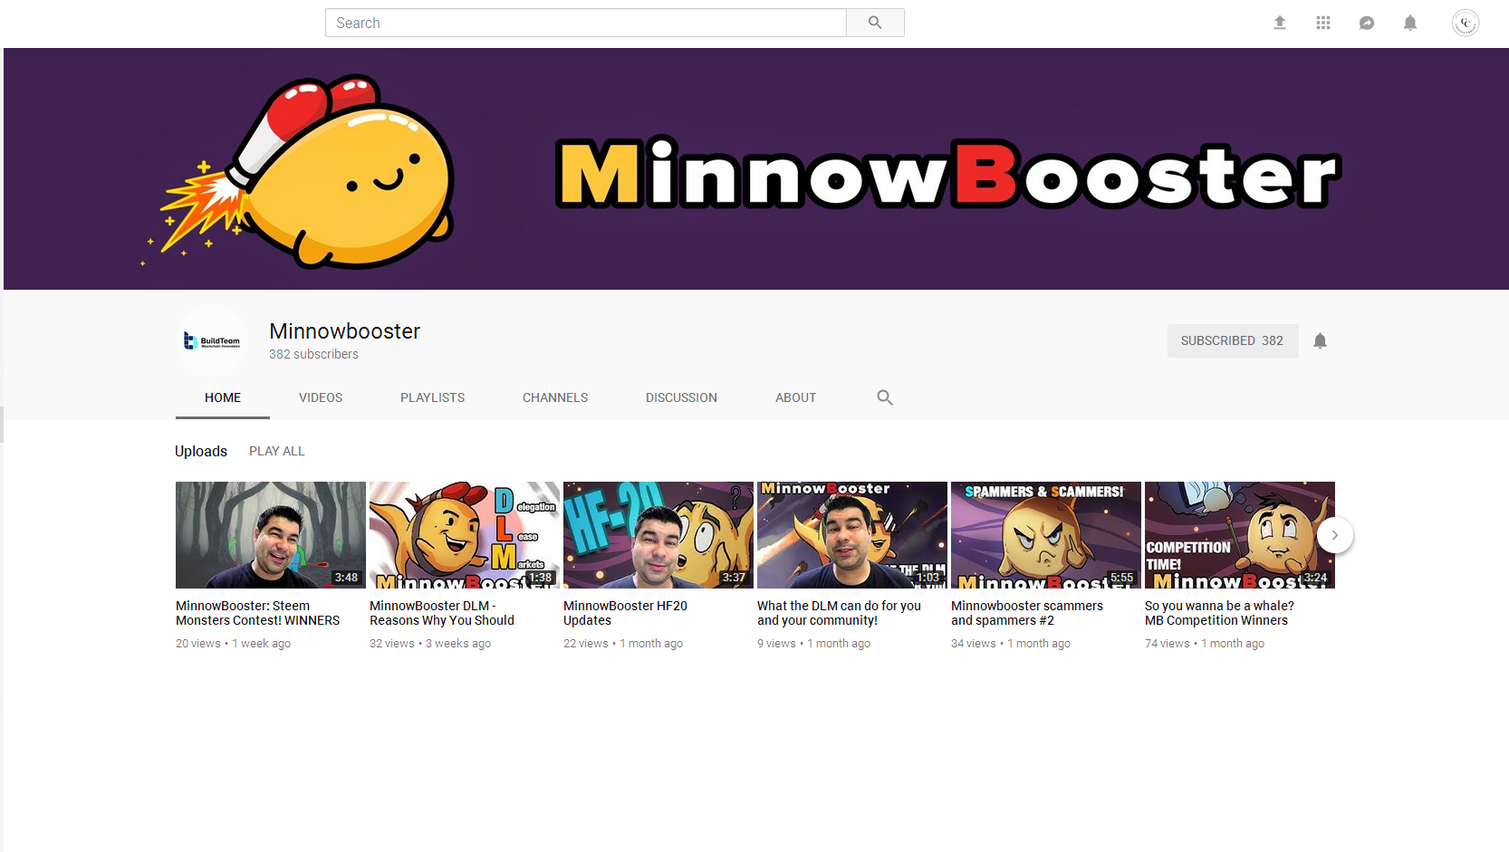This screenshot has width=1509, height=852.
Task: Open the DLM Reasons video thumbnail
Action: [x=465, y=535]
